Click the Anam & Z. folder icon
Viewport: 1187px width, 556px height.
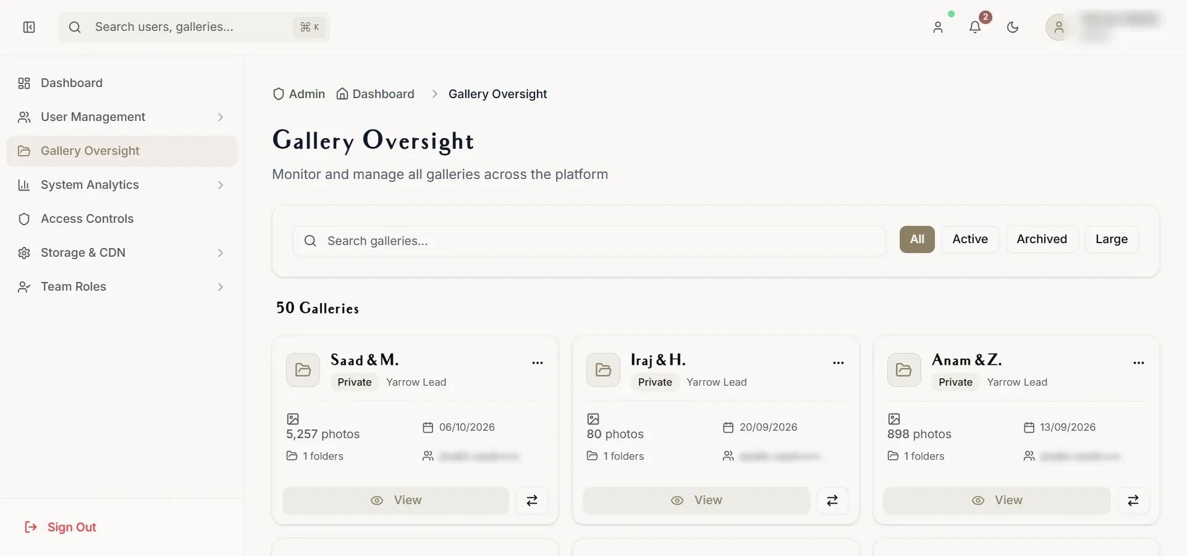click(904, 370)
